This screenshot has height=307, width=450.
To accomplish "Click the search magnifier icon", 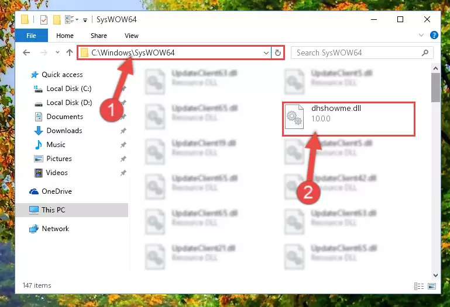I will [425, 53].
